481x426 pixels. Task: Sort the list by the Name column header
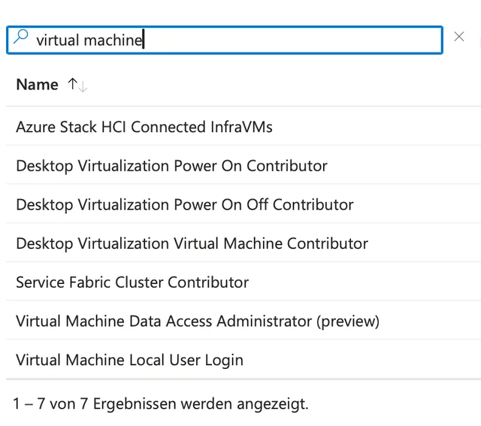[x=37, y=85]
